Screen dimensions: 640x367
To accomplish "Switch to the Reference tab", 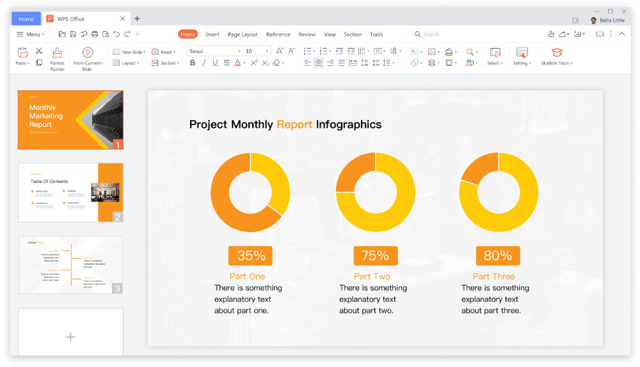I will click(278, 35).
